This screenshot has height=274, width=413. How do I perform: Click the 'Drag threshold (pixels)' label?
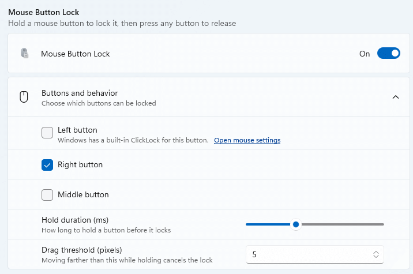(82, 250)
